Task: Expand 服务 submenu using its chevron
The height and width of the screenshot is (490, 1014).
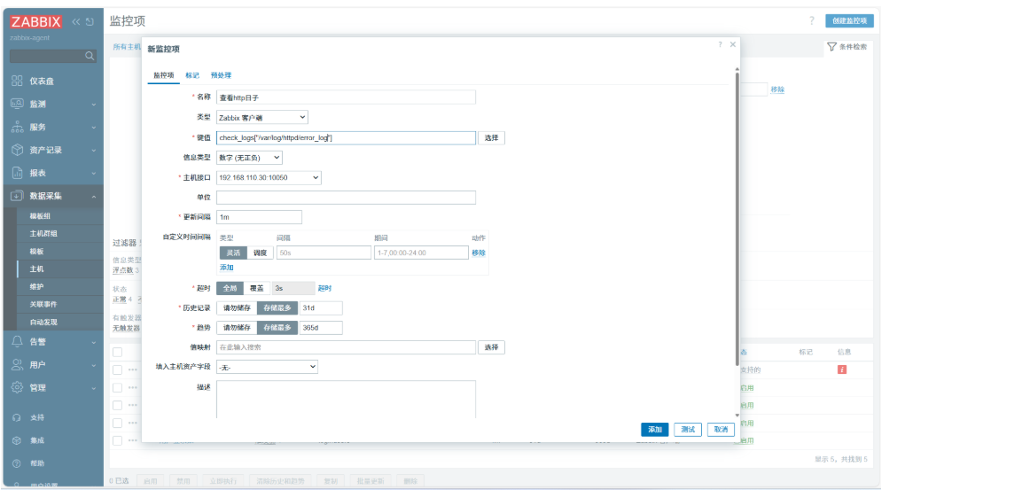Action: coord(94,128)
